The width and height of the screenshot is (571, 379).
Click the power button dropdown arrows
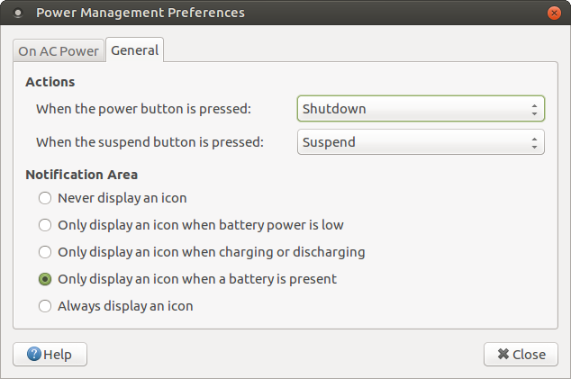[534, 109]
